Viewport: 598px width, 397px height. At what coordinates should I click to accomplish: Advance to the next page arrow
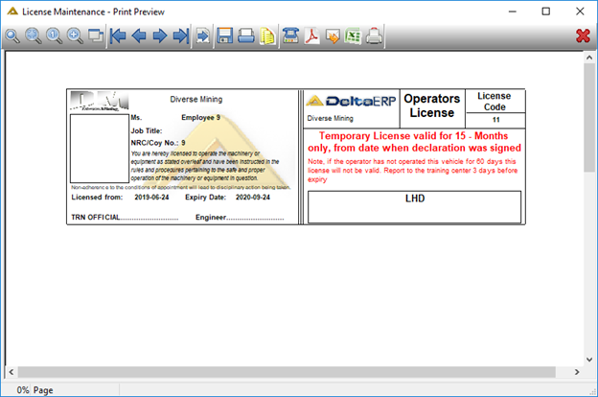point(160,36)
